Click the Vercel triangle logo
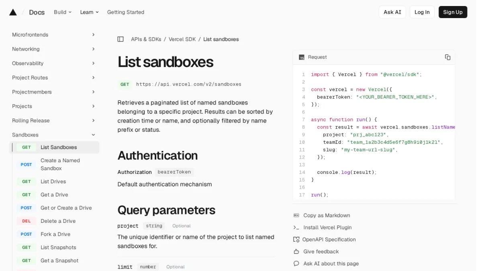Image resolution: width=482 pixels, height=271 pixels. point(13,12)
